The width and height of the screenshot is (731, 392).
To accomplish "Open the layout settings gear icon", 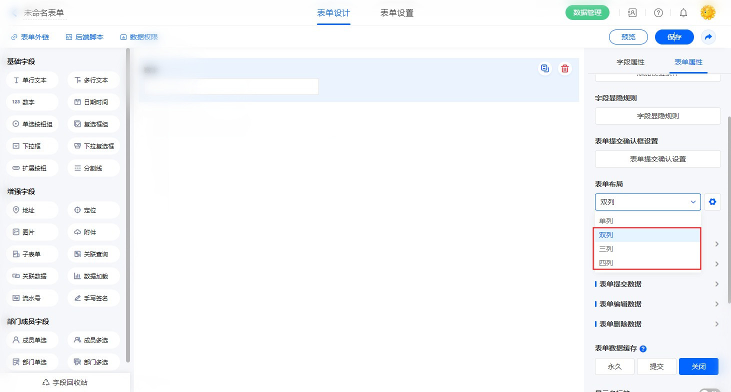I will 712,202.
